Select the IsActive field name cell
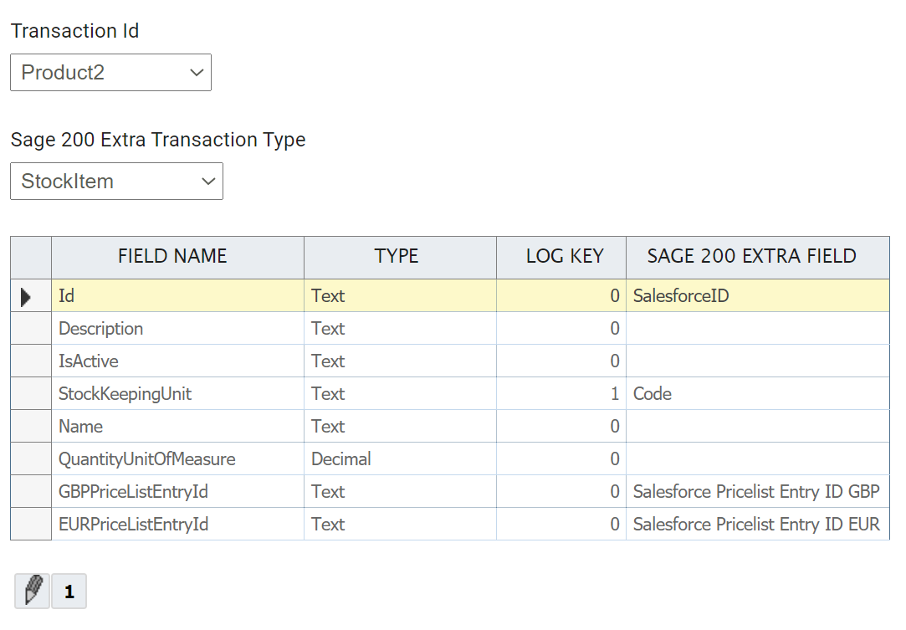The height and width of the screenshot is (630, 906). [178, 361]
